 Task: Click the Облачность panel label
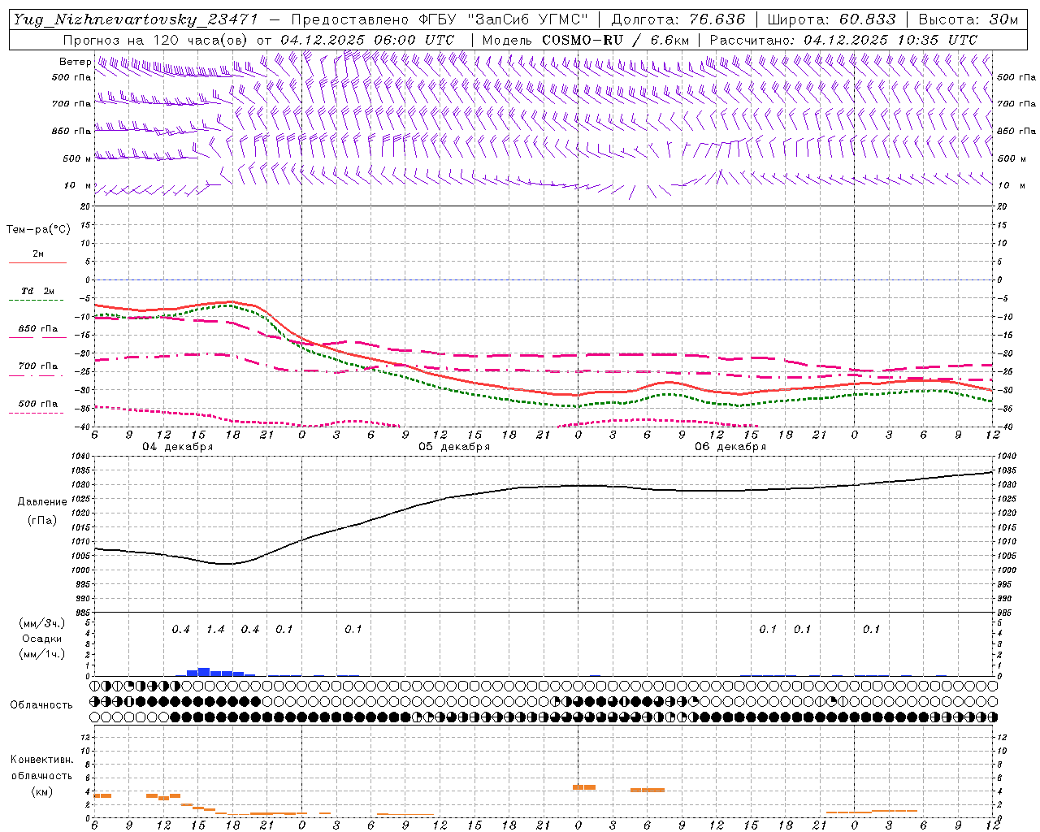(41, 705)
